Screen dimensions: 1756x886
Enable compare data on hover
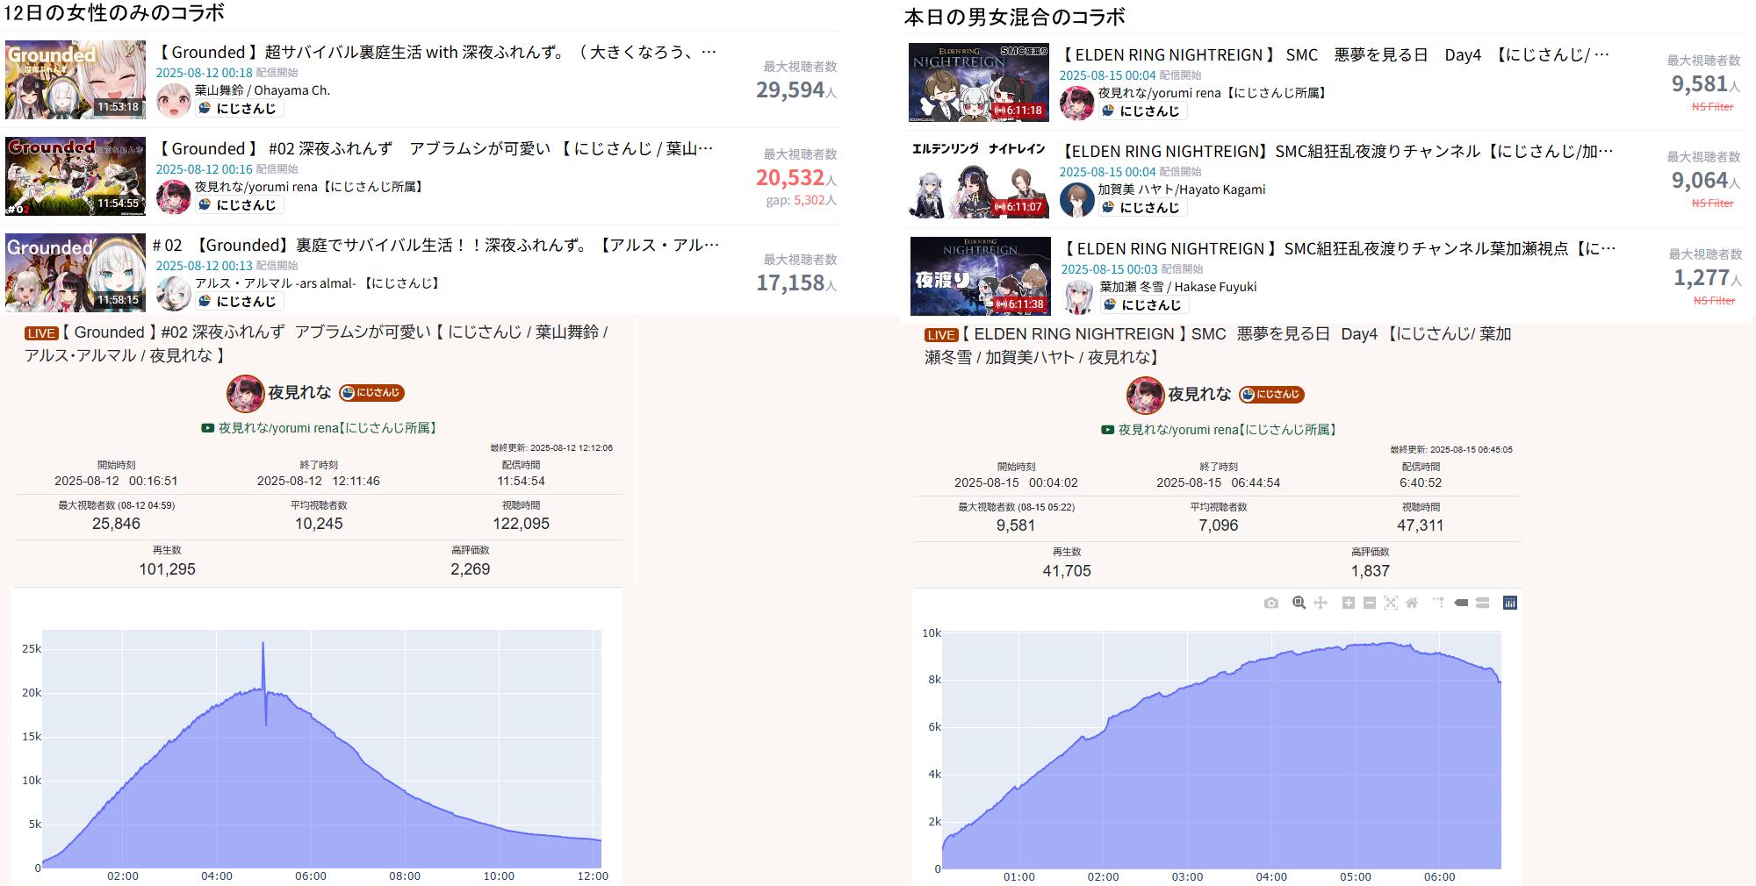point(1482,603)
